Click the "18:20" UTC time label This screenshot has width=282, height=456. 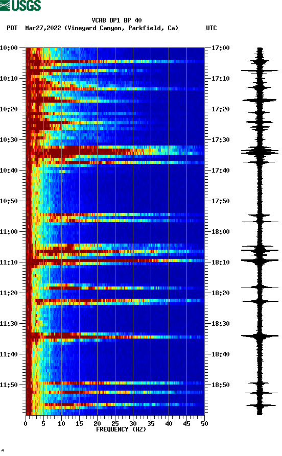click(221, 293)
